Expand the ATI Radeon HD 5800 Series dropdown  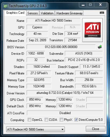pyautogui.click(x=36, y=129)
